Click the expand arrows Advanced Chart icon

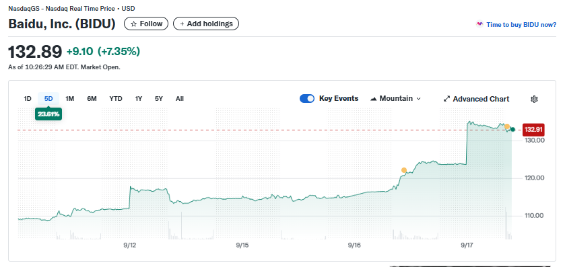(x=446, y=99)
